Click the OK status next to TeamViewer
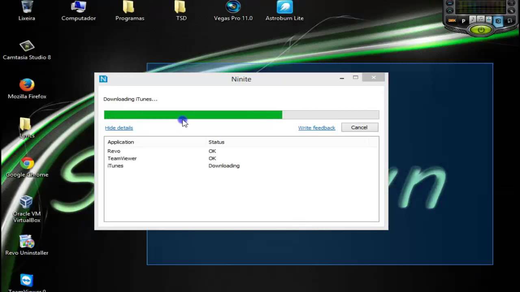Screen dimensions: 520x292 click(x=212, y=158)
